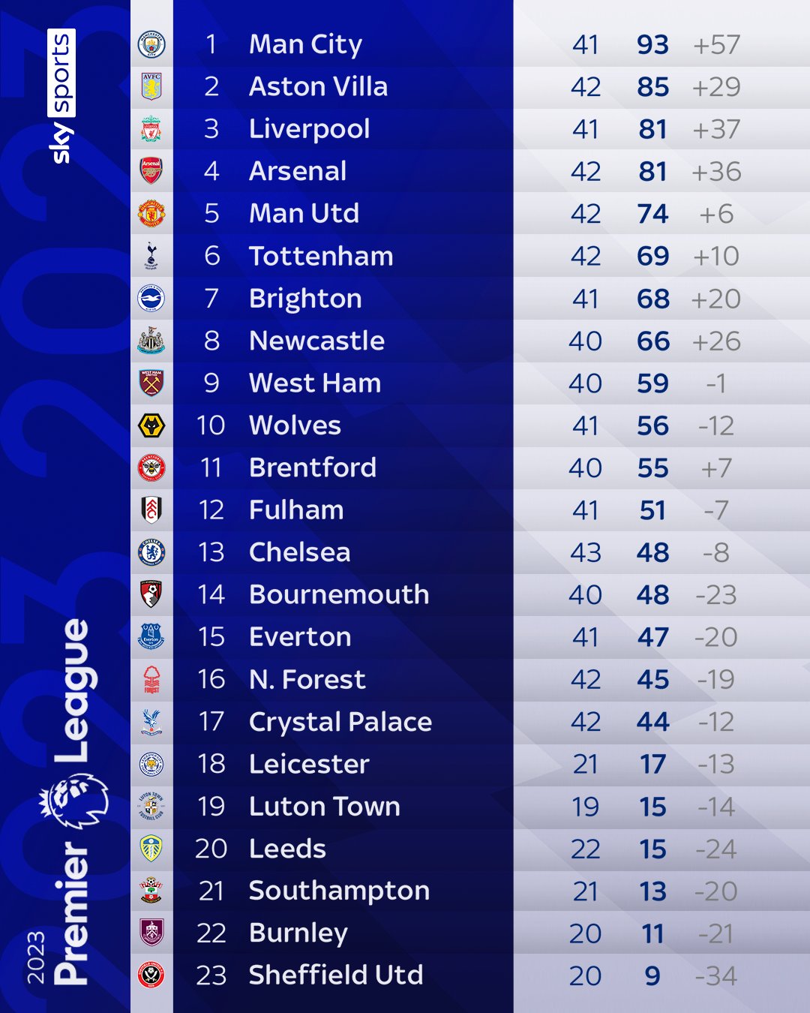Click the Aston Villa club crest
Image resolution: width=810 pixels, height=1013 pixels.
(x=151, y=86)
